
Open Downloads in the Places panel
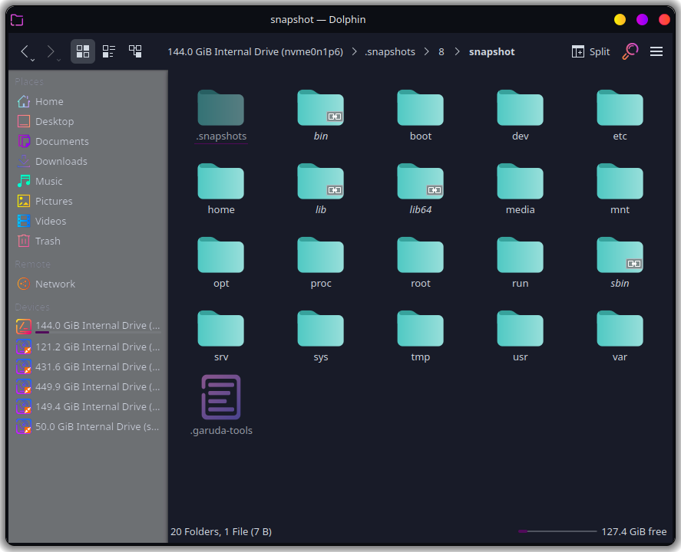(x=88, y=161)
